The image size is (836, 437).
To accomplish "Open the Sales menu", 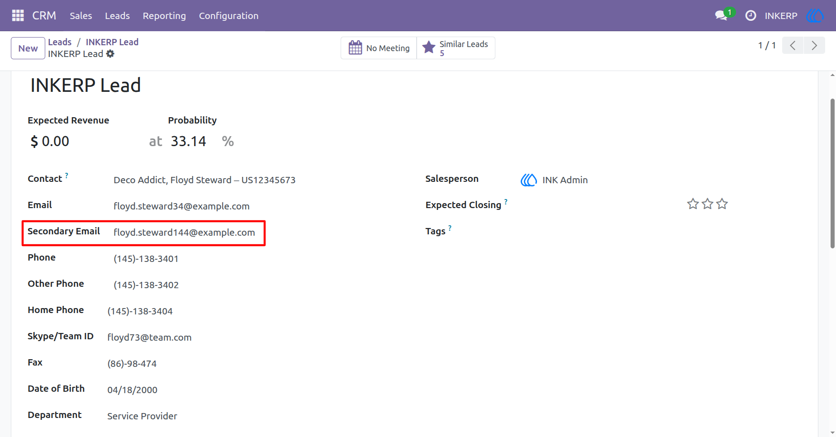I will [81, 15].
